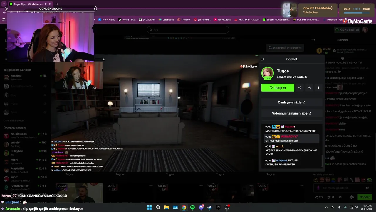Image resolution: width=376 pixels, height=212 pixels.
Task: Click the clip chat replay scrollbar
Action: [x=322, y=161]
